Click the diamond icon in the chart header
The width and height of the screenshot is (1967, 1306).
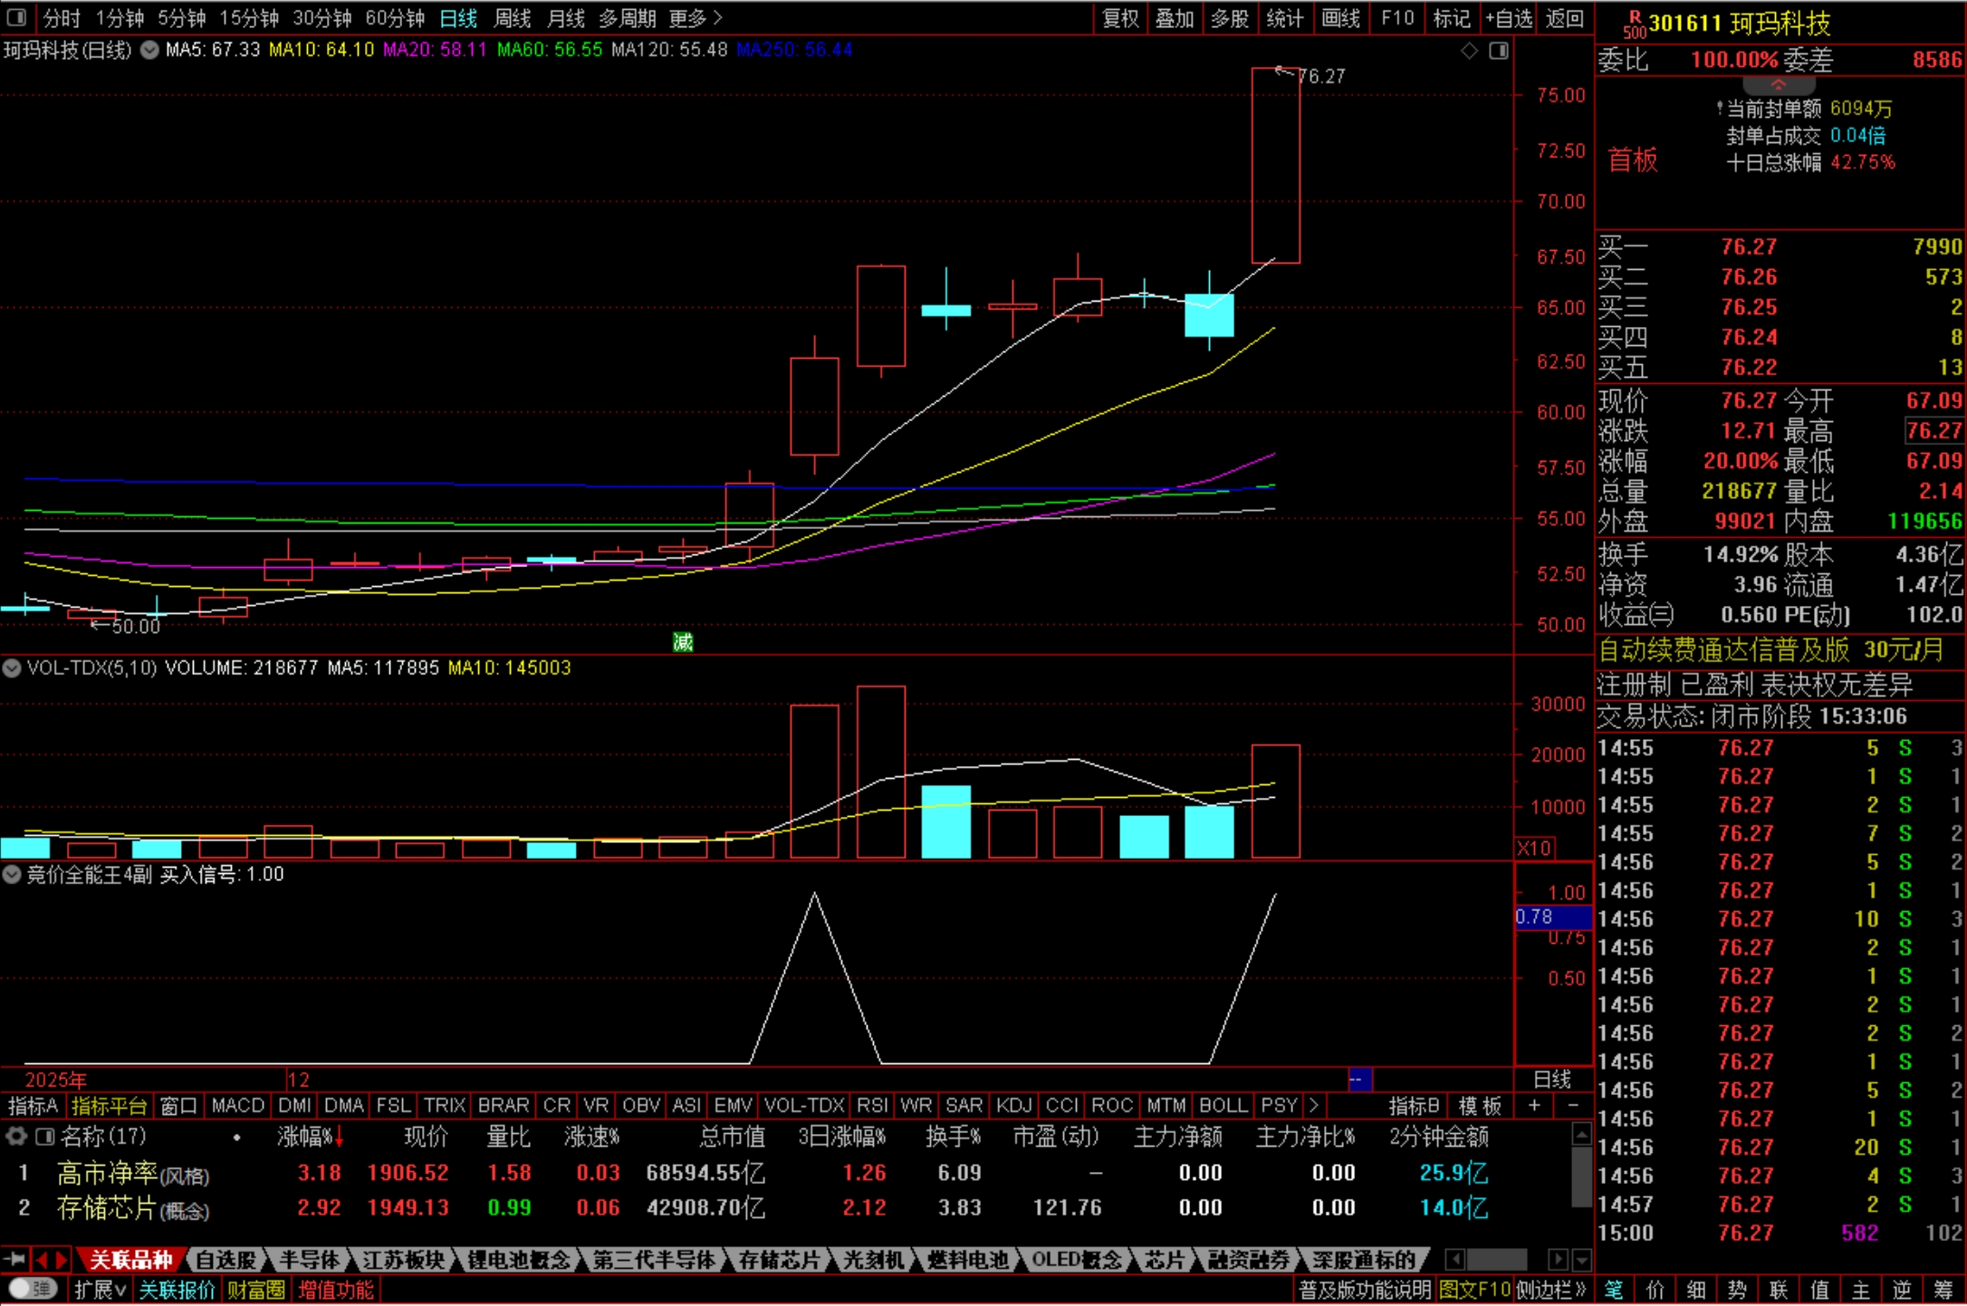1469,51
